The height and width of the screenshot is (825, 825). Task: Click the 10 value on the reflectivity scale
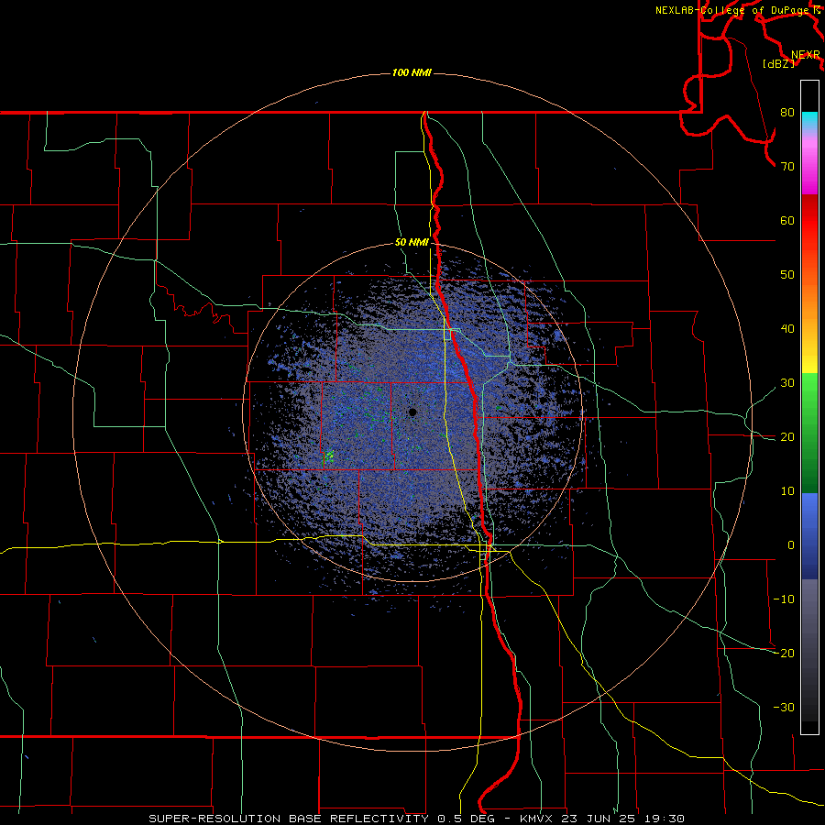(787, 491)
